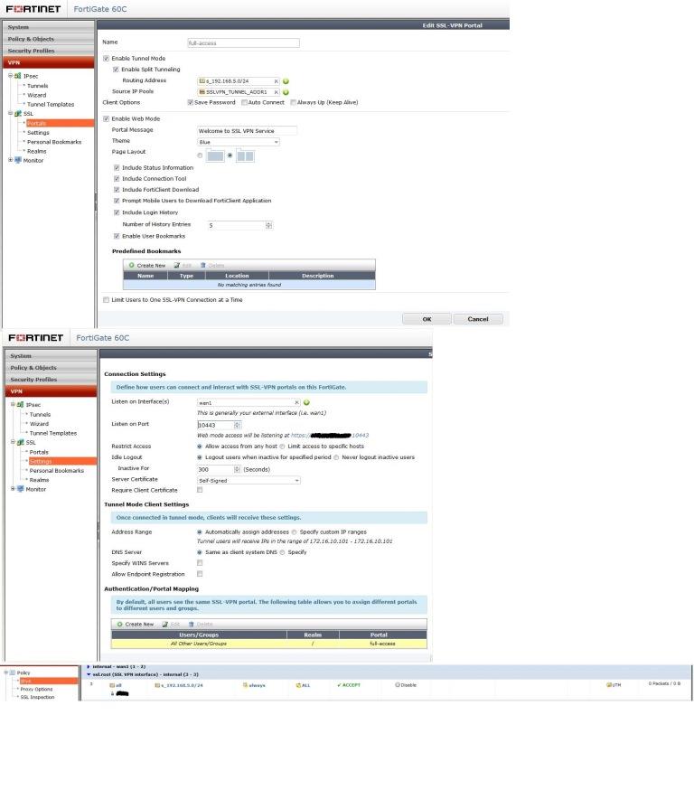
Task: Expand Monitor node in Connection Settings sidebar
Action: tap(13, 488)
